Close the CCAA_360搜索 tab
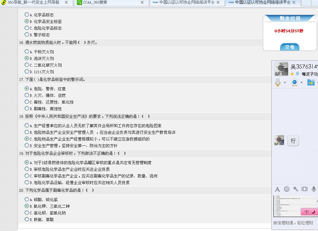 pos(142,2)
